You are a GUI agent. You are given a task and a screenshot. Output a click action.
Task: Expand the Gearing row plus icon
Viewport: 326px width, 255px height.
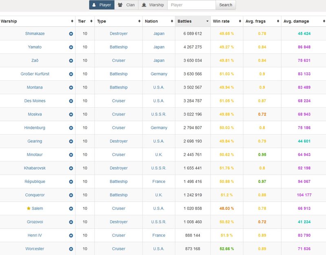pyautogui.click(x=71, y=141)
